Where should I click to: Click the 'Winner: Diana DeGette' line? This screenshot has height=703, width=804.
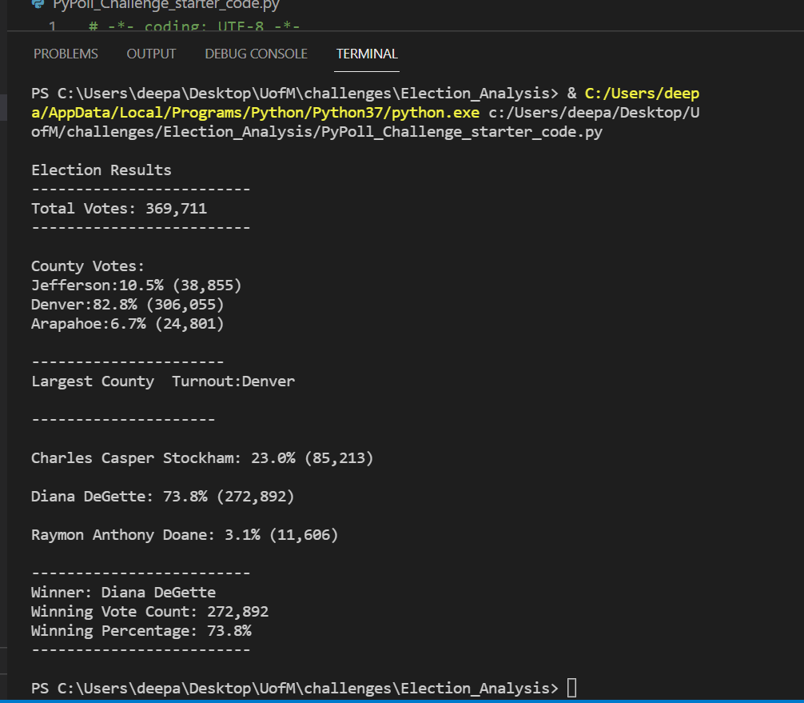pyautogui.click(x=123, y=593)
